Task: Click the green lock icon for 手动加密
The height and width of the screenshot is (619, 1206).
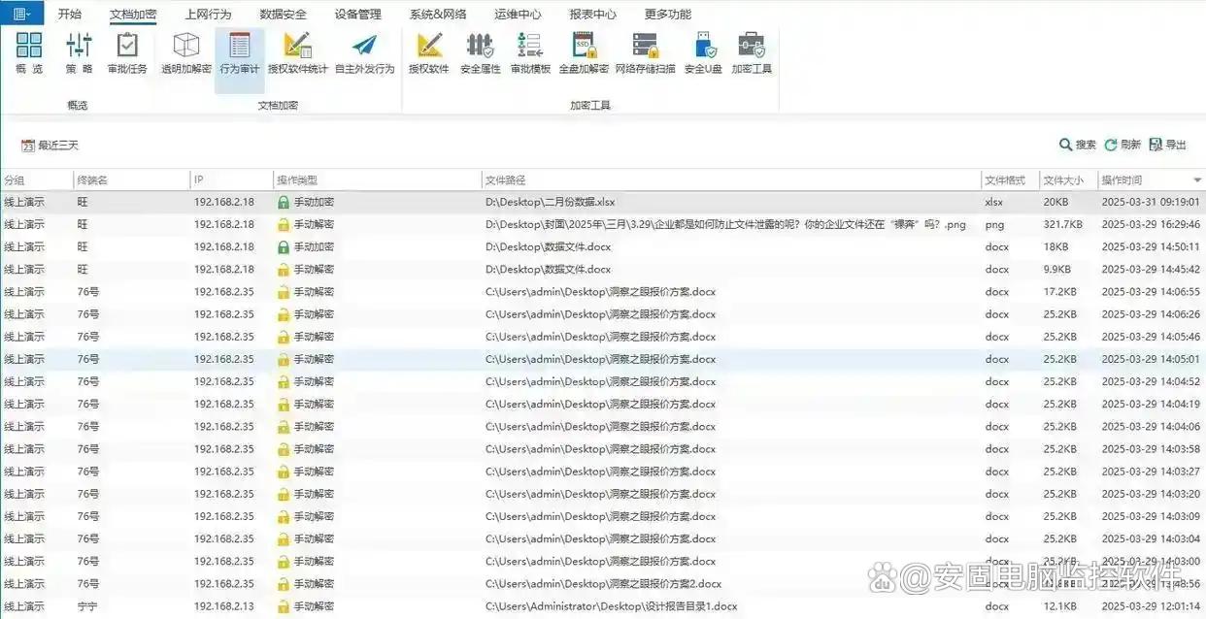Action: [284, 202]
